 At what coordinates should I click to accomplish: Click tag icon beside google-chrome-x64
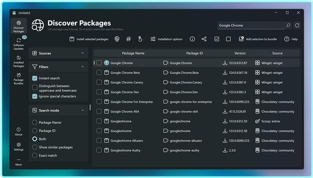click(x=166, y=111)
